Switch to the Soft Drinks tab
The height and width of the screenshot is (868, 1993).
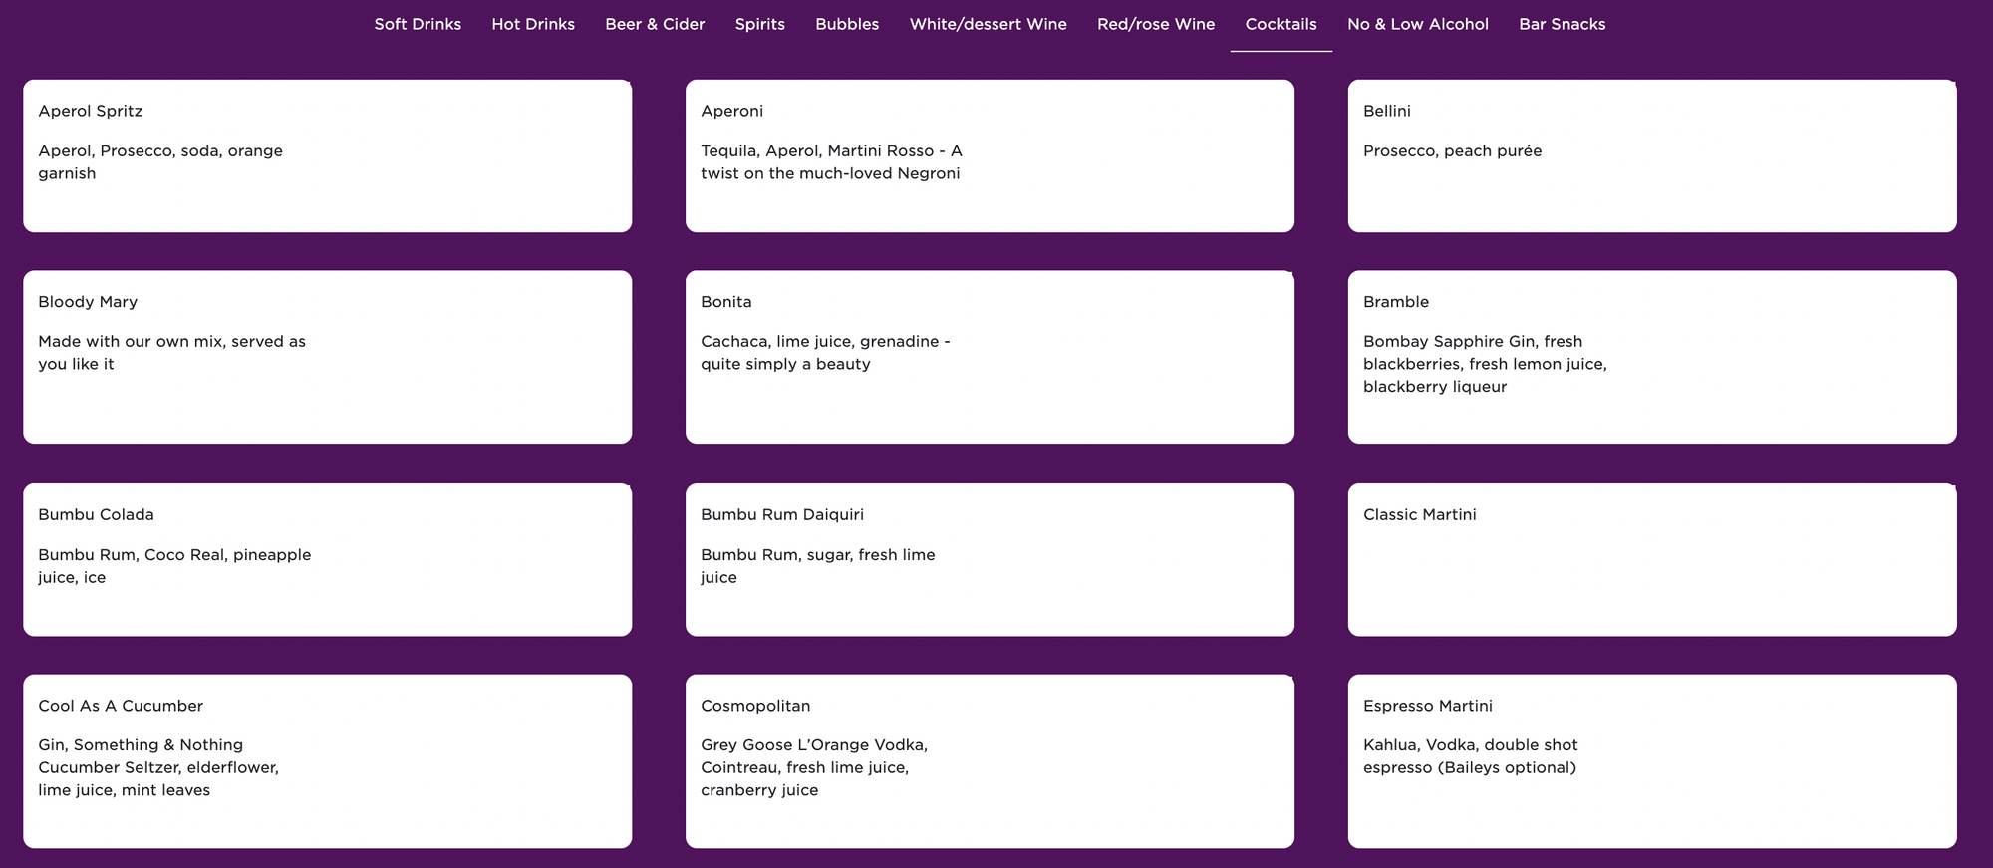(418, 24)
